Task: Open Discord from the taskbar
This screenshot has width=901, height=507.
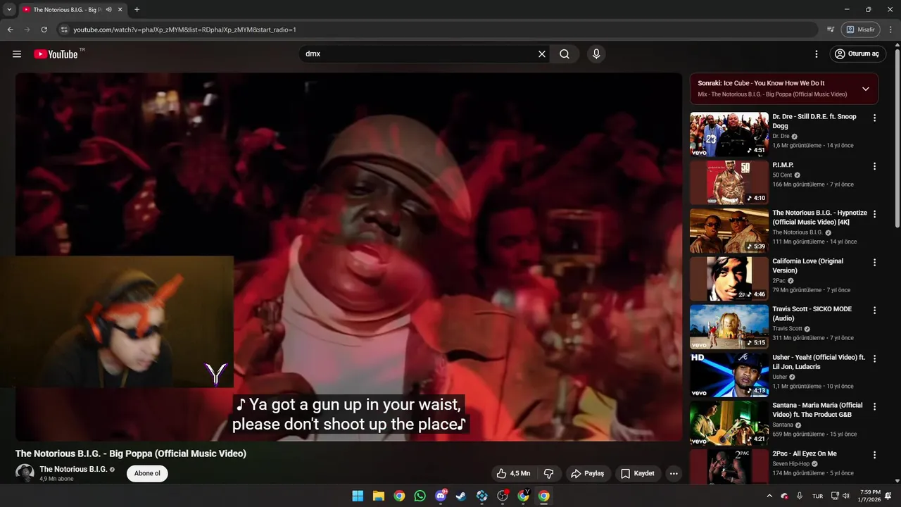Action: coord(441,496)
